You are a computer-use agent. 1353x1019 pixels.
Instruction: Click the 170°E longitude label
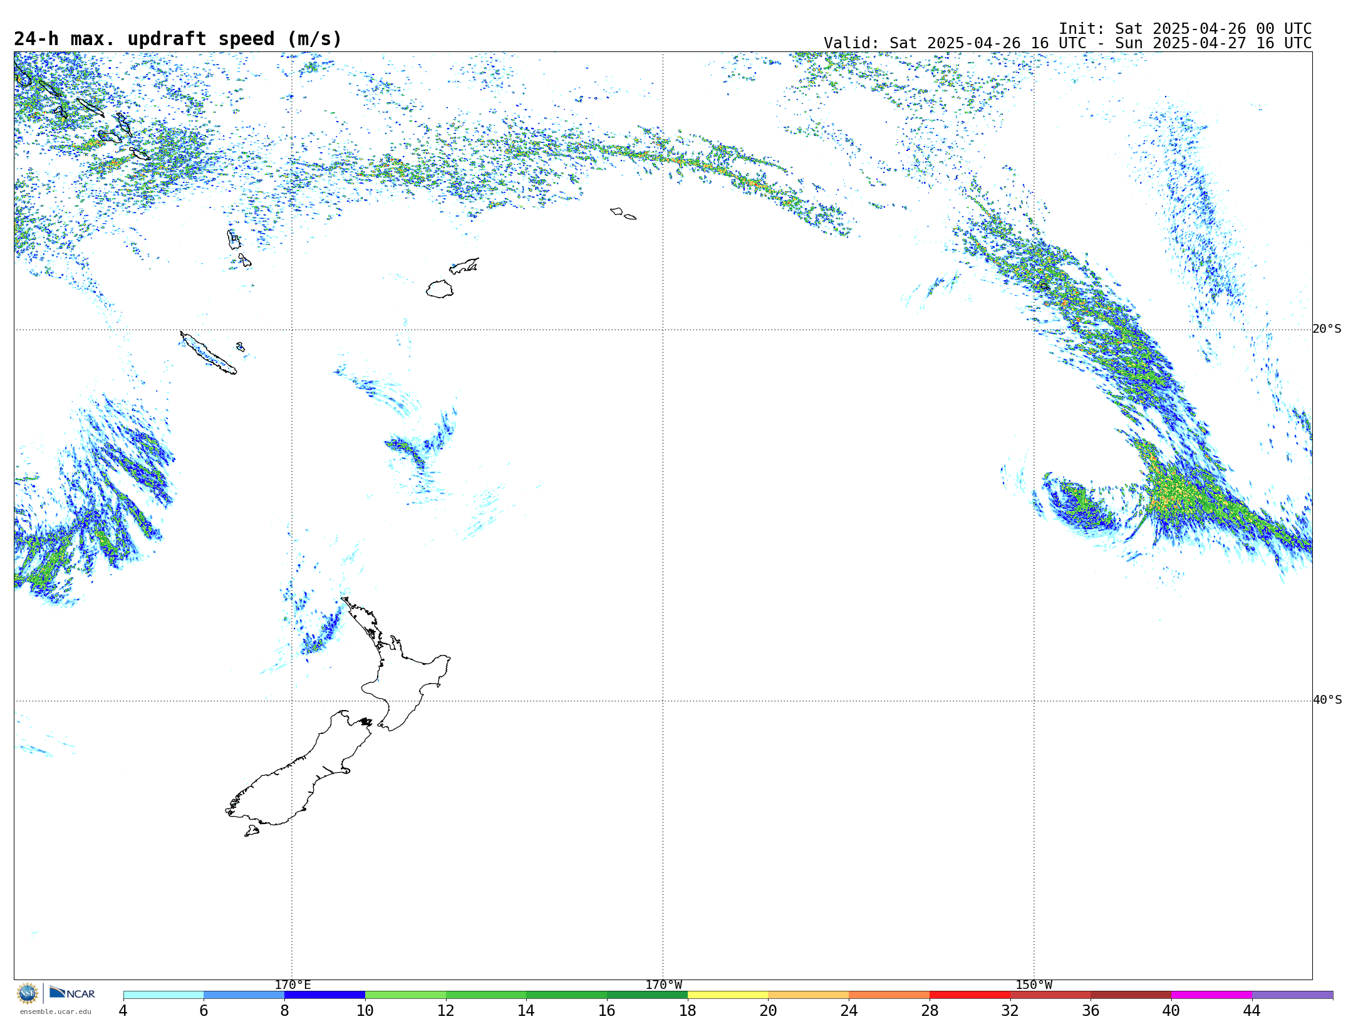click(293, 985)
